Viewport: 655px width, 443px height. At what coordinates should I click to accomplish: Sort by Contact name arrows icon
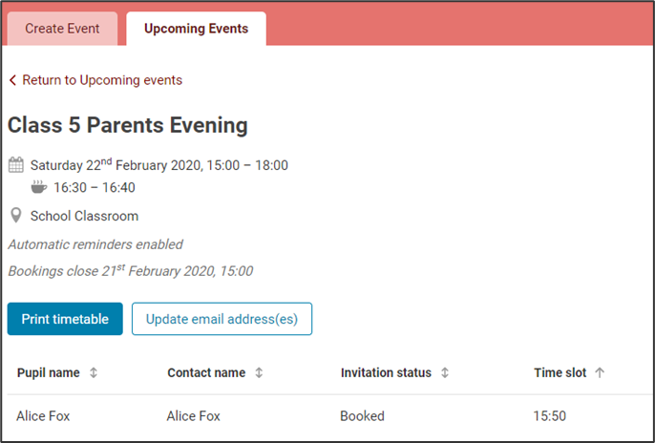pyautogui.click(x=259, y=373)
